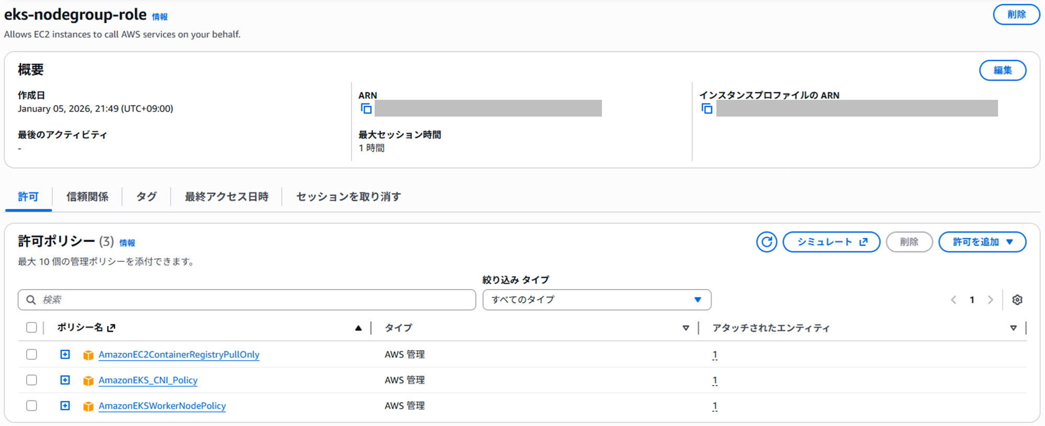The height and width of the screenshot is (426, 1045).
Task: Open the 最終アクセス日時 tab
Action: [x=226, y=197]
